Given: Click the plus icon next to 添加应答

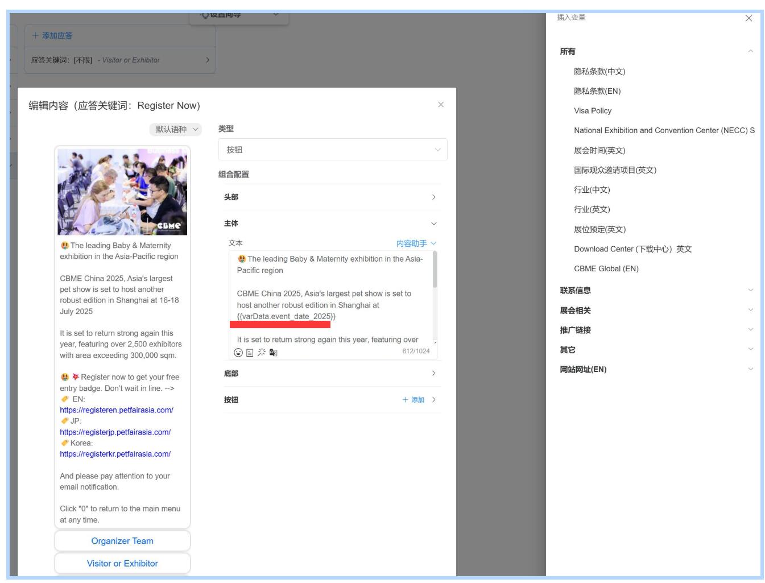Looking at the screenshot, I should click(35, 35).
